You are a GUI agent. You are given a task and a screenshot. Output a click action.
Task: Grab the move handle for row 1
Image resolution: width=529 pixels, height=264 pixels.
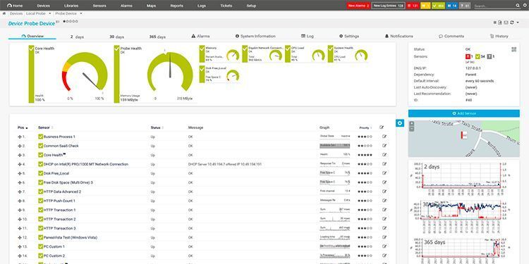(20, 137)
